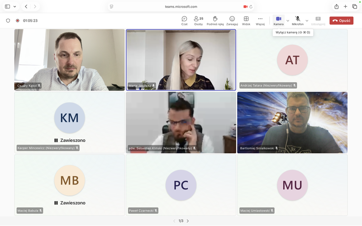Viewport: 362px width, 226px height.
Task: Turn off the camera with Kamera
Action: [278, 20]
